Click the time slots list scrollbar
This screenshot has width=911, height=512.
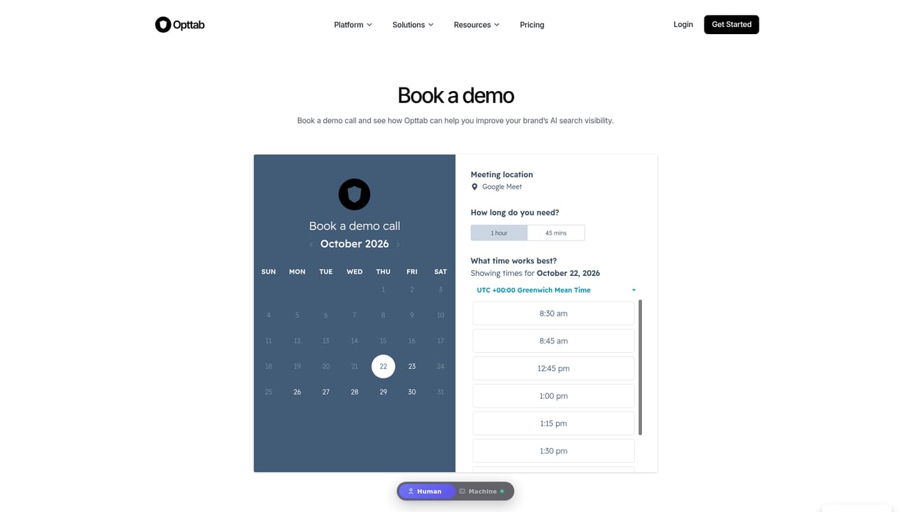[x=641, y=367]
